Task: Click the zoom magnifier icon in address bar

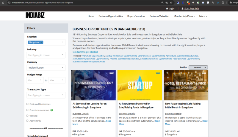Action: pyautogui.click(x=162, y=2)
